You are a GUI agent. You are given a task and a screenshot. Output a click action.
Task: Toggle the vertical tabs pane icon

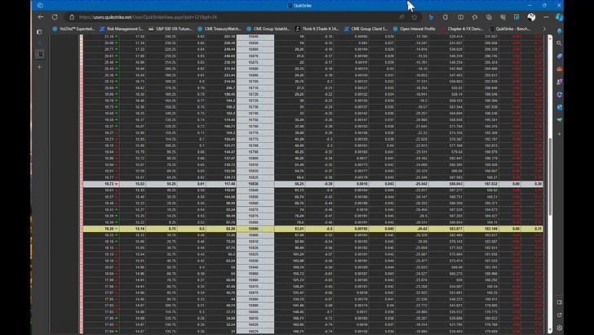pos(39,32)
